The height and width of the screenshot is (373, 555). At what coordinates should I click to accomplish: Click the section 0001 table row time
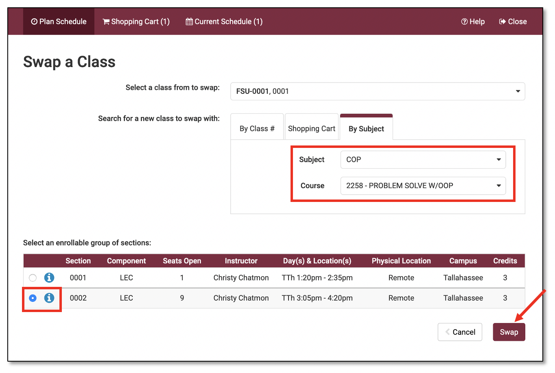pyautogui.click(x=317, y=278)
